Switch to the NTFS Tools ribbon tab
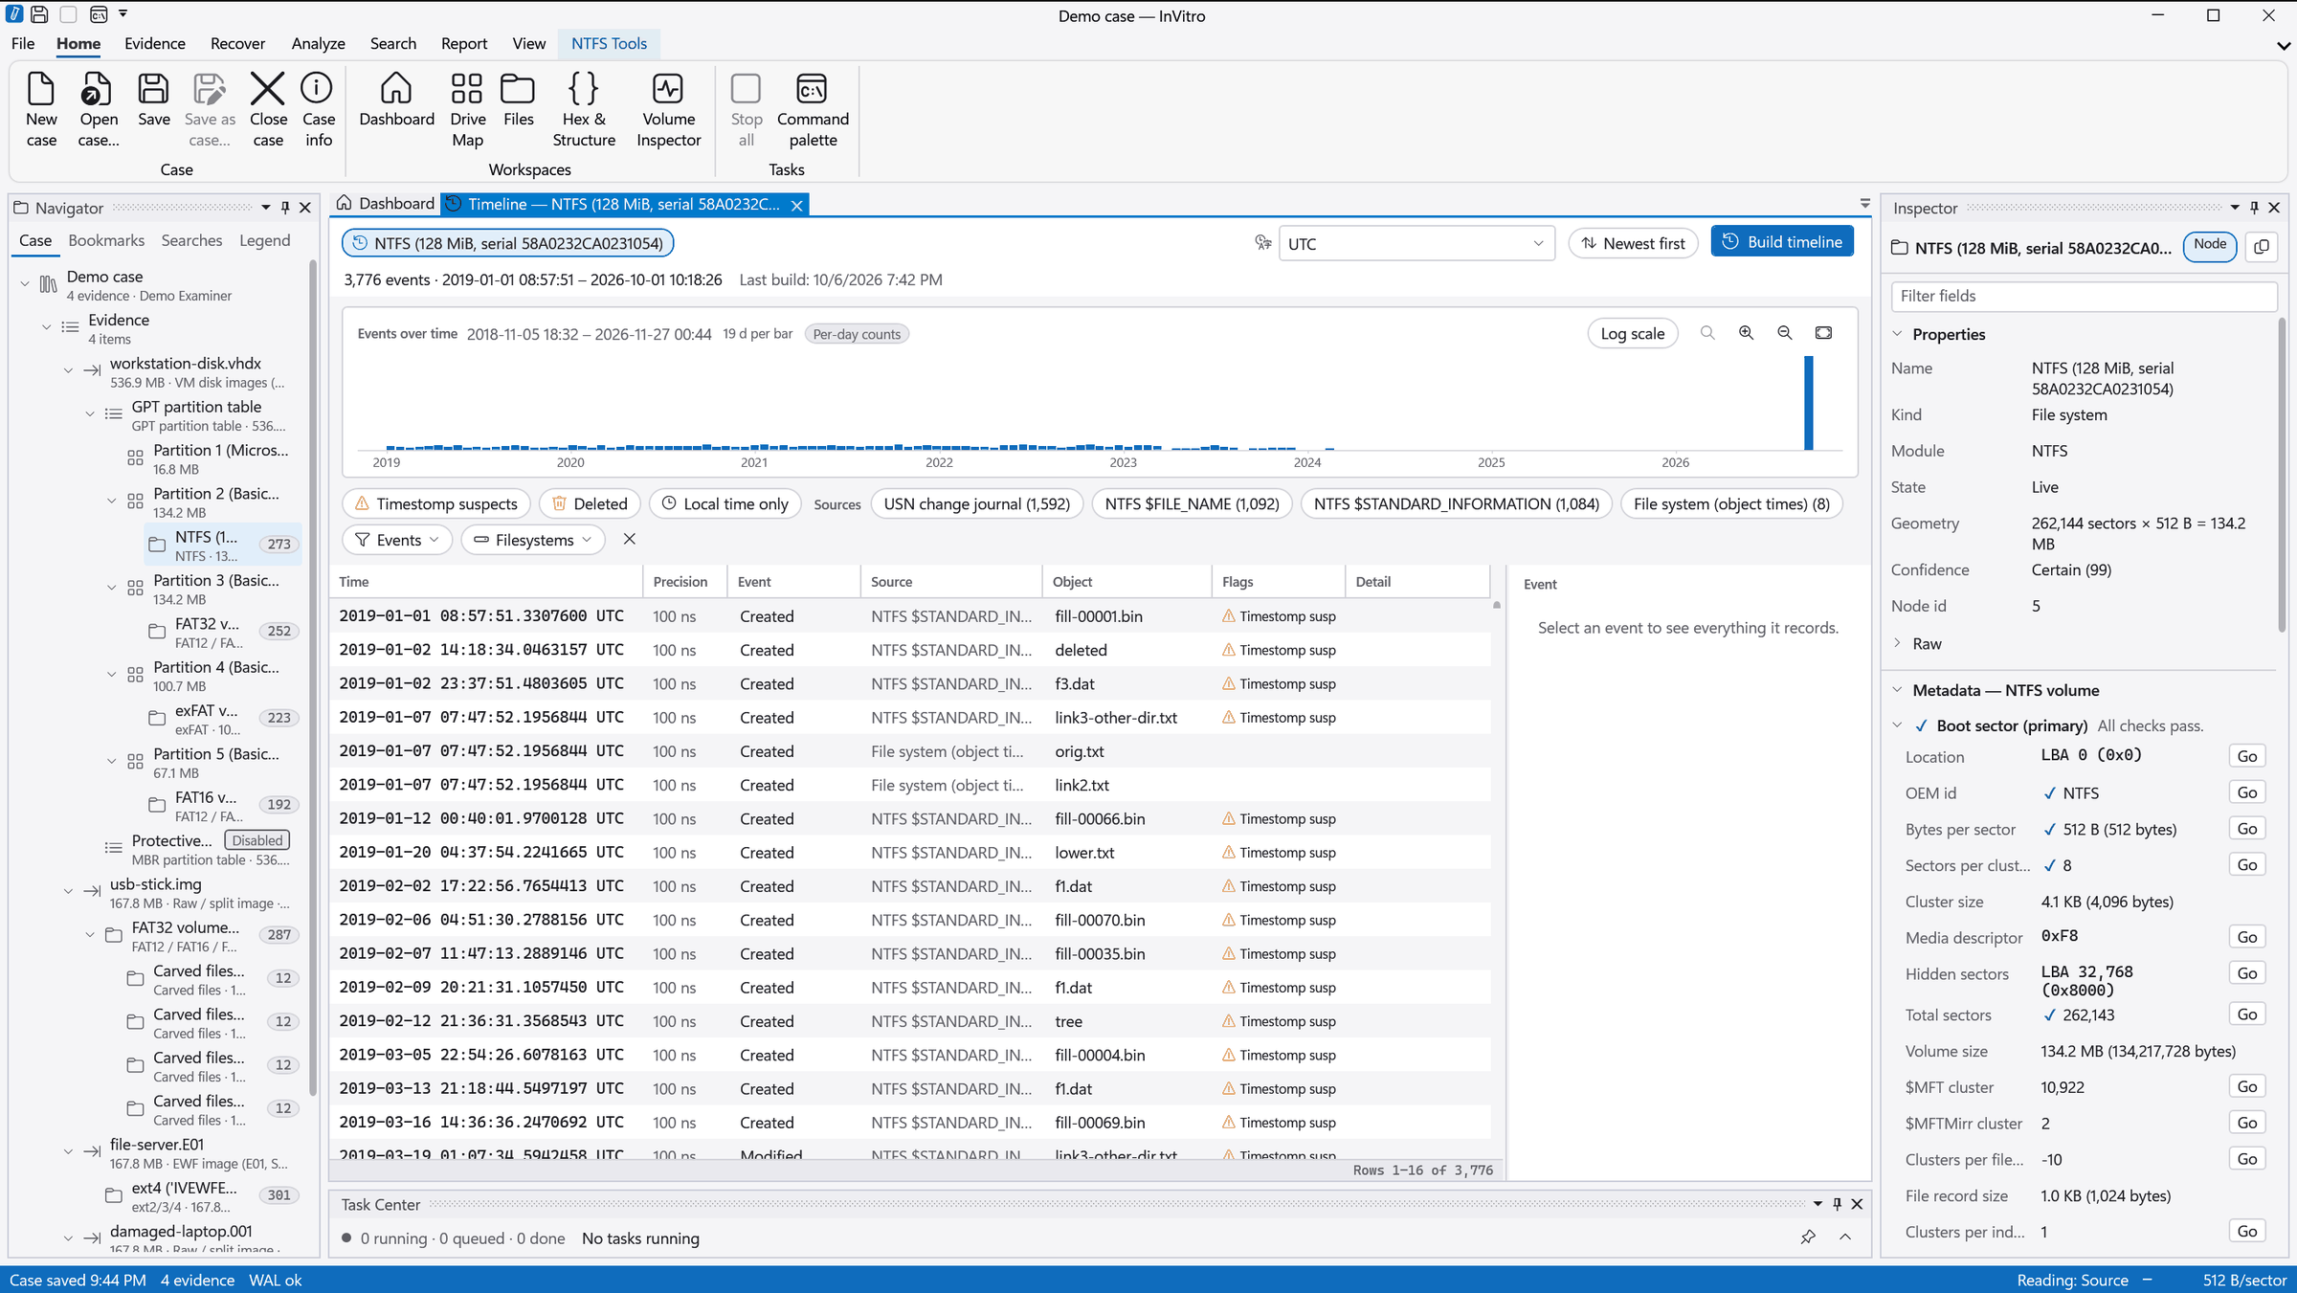The image size is (2297, 1293). [x=609, y=43]
